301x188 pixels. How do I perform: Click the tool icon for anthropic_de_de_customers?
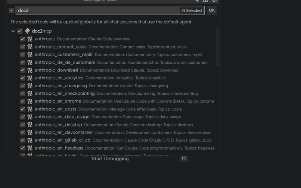coord(30,63)
